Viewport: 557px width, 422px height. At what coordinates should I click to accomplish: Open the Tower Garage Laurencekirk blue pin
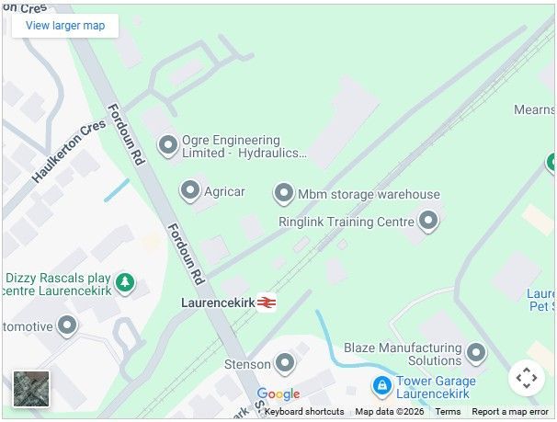coord(382,386)
